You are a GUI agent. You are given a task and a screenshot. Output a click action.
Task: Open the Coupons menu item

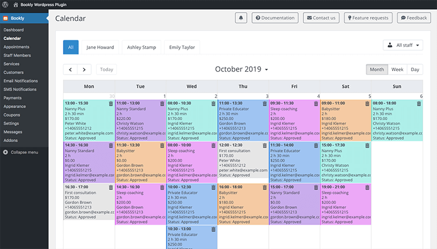click(12, 115)
